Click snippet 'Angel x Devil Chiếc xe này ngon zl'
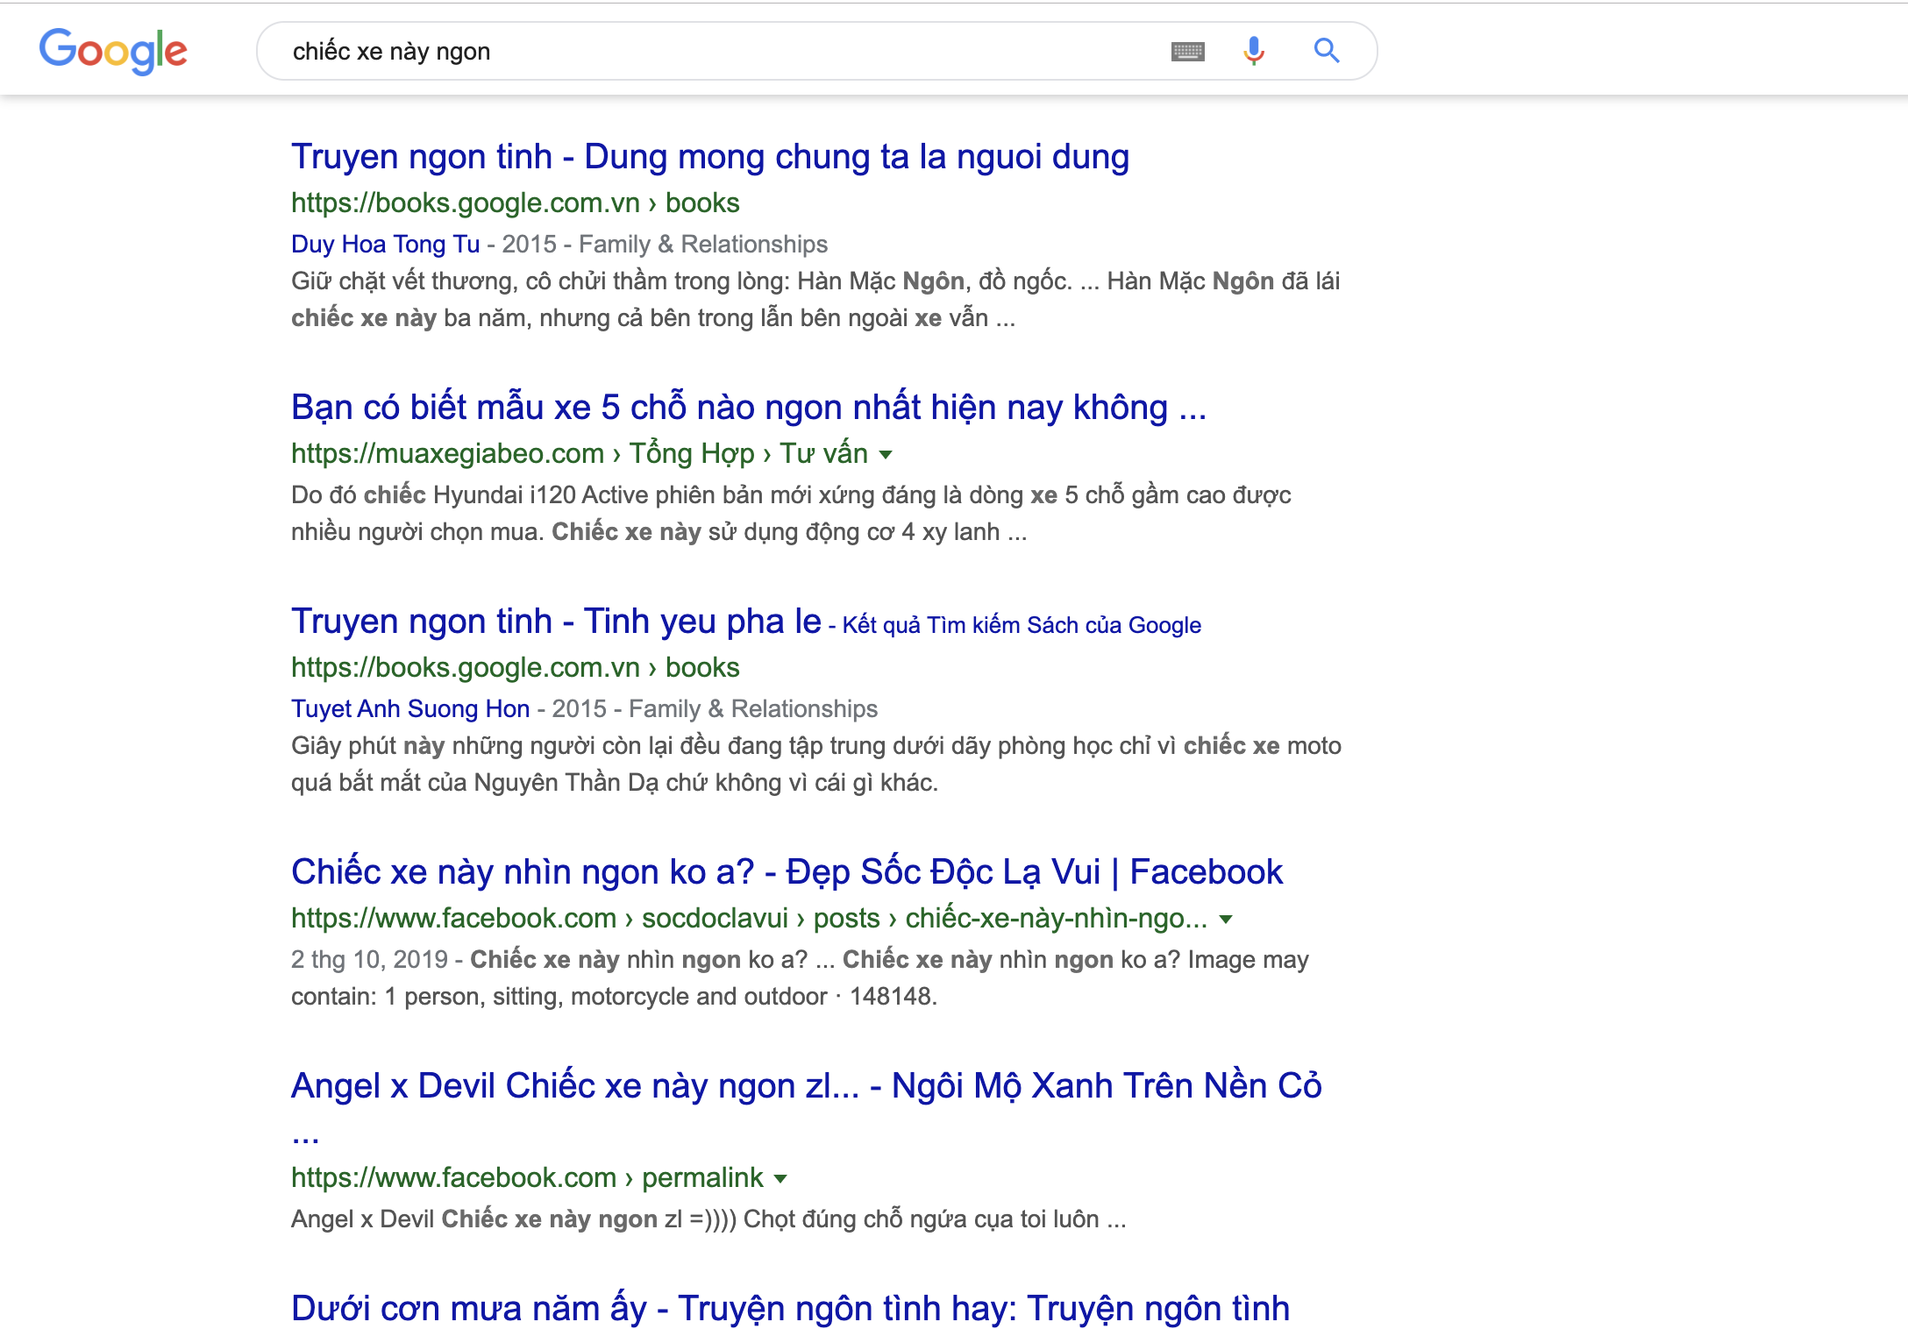This screenshot has height=1329, width=1908. pos(708,1219)
